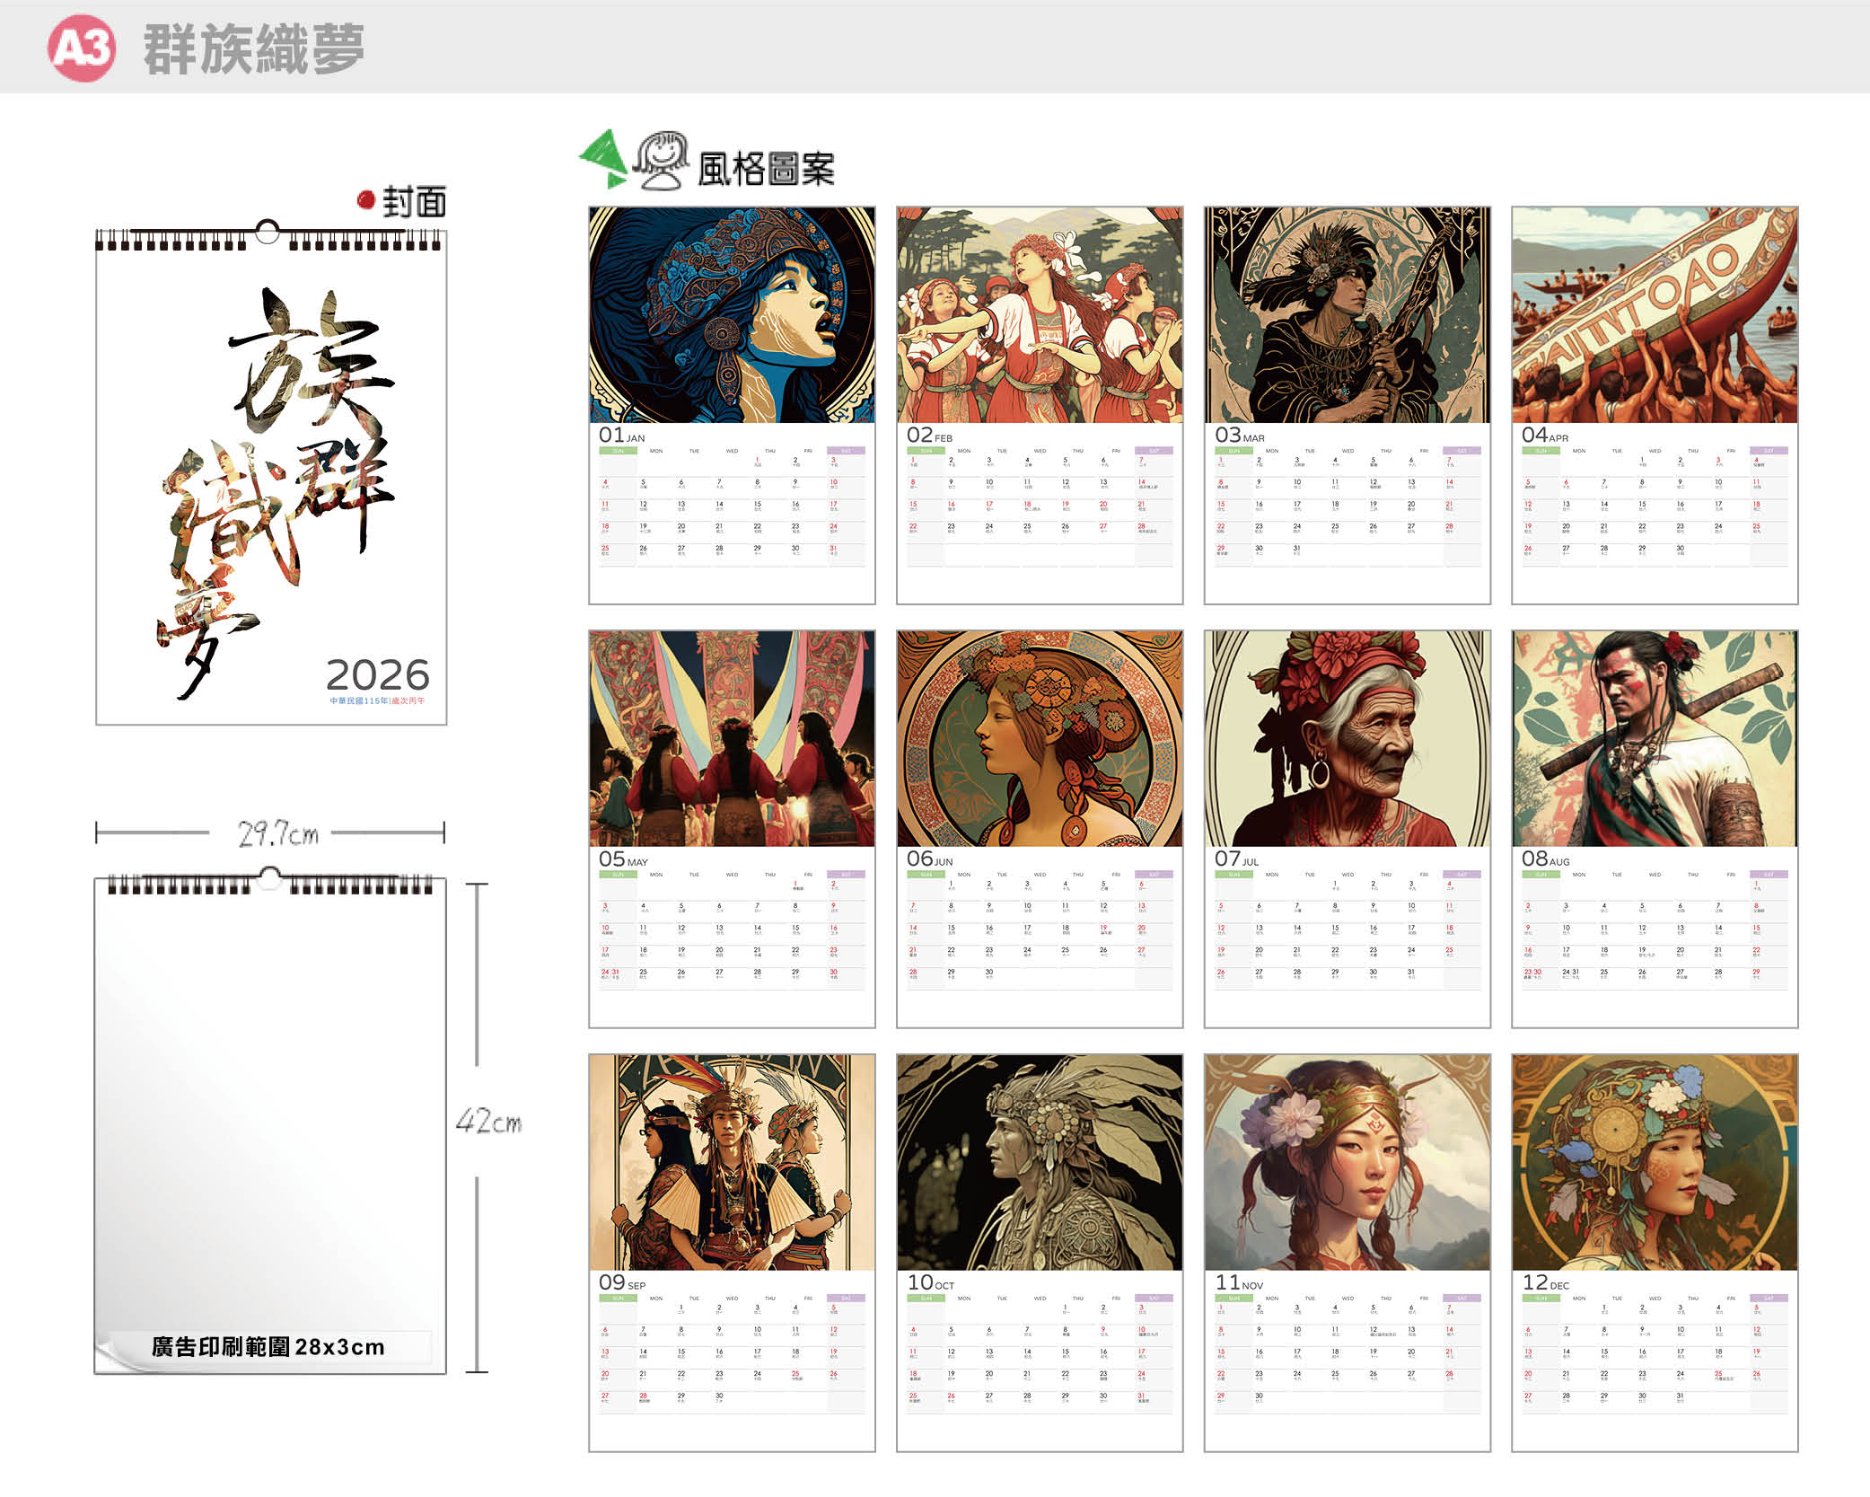1870x1497 pixels.
Task: View the 06 JUN calendar page
Action: point(1040,829)
